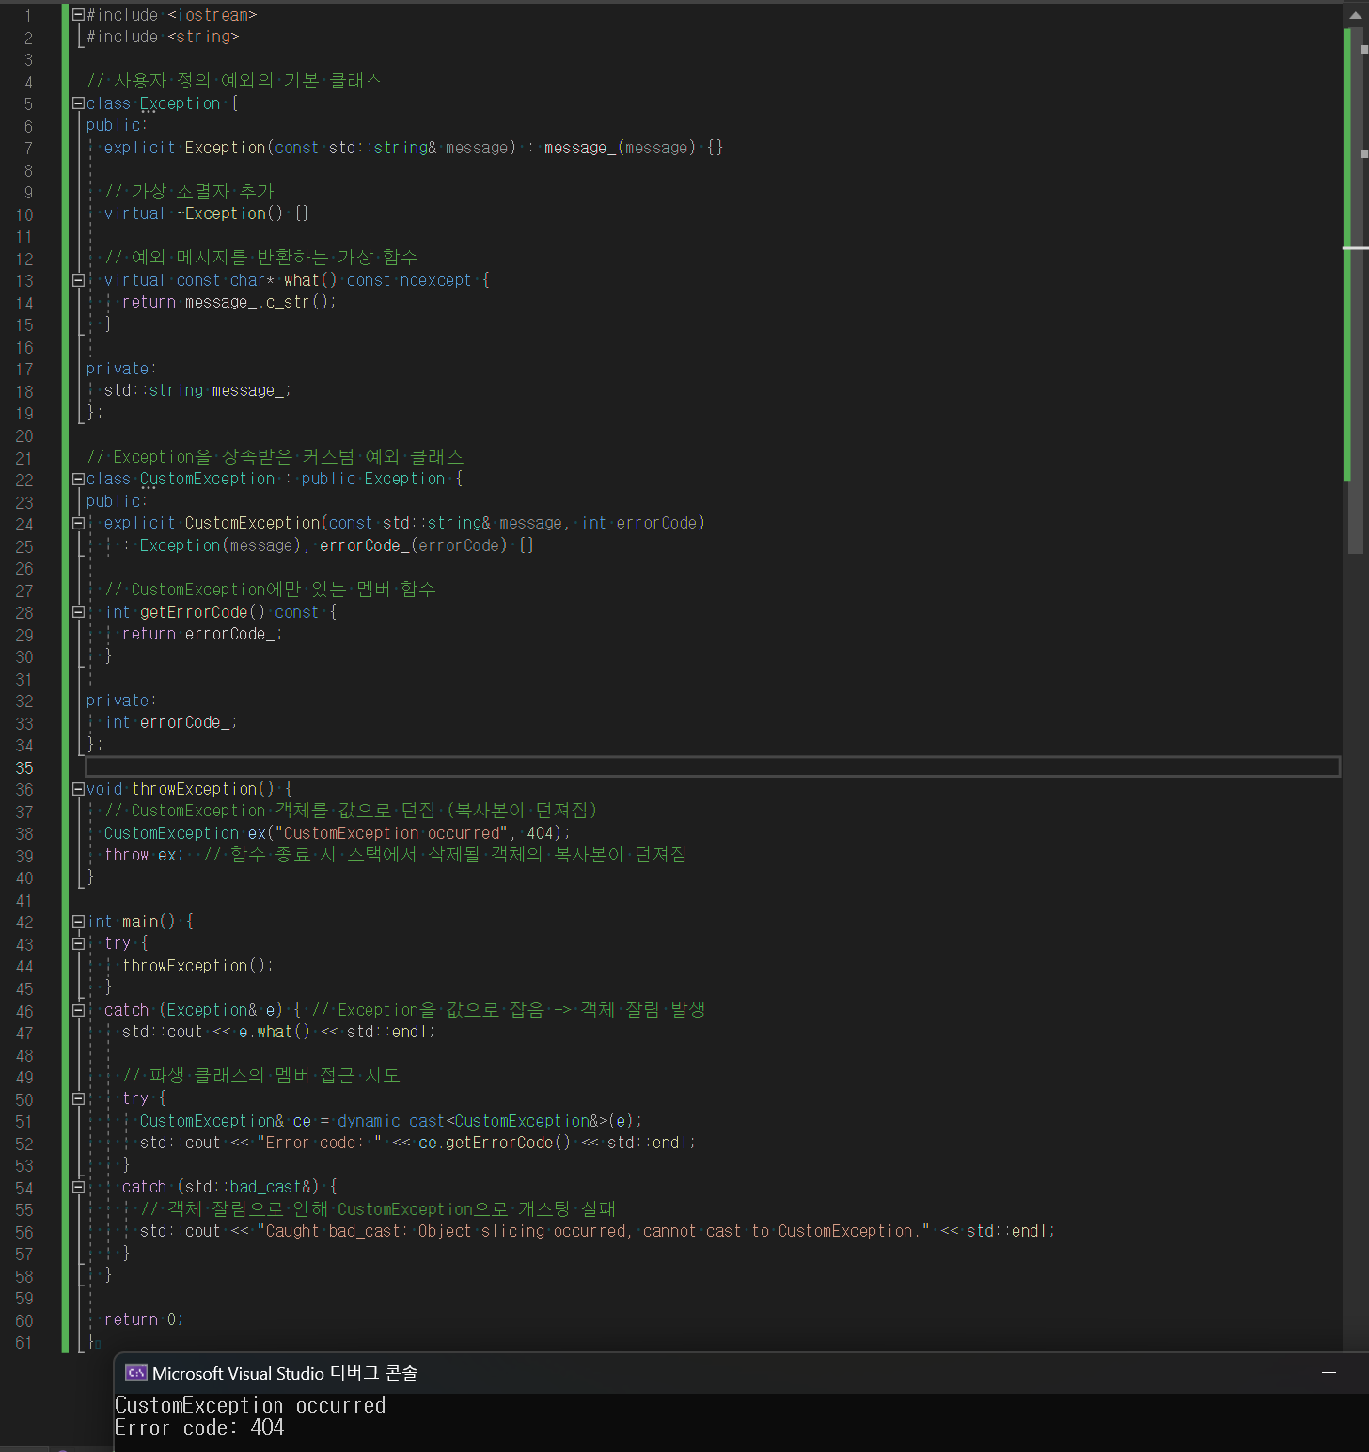Collapse the outer try block fold marker

click(79, 943)
